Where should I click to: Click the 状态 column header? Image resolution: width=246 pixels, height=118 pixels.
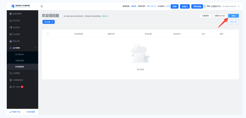point(203,34)
